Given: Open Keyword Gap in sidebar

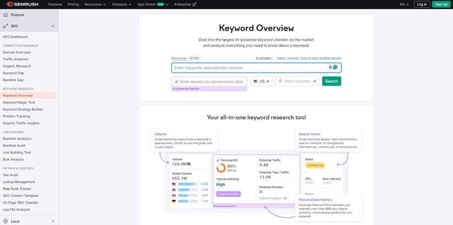Looking at the screenshot, I should pos(13,73).
